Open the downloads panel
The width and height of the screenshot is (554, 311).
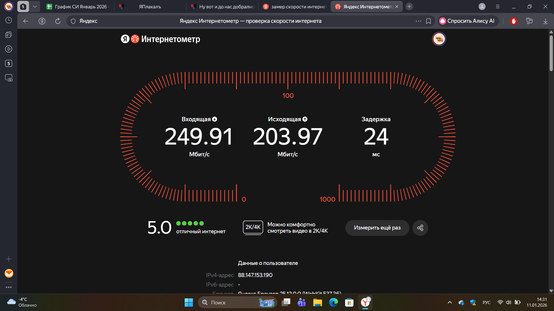coord(545,21)
